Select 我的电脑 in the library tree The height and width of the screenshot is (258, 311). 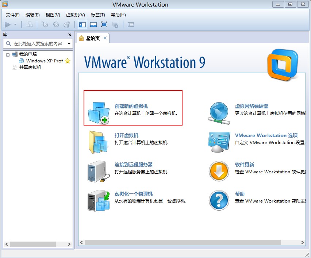coord(28,54)
